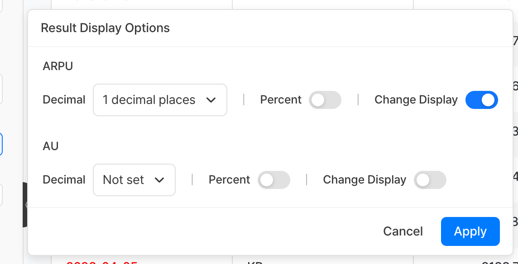Screen dimensions: 518x264
Task: Click the Decimal label in the AU row
Action: (64, 180)
